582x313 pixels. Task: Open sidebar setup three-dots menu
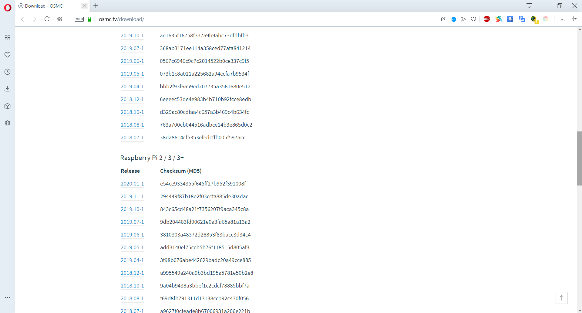(8, 298)
